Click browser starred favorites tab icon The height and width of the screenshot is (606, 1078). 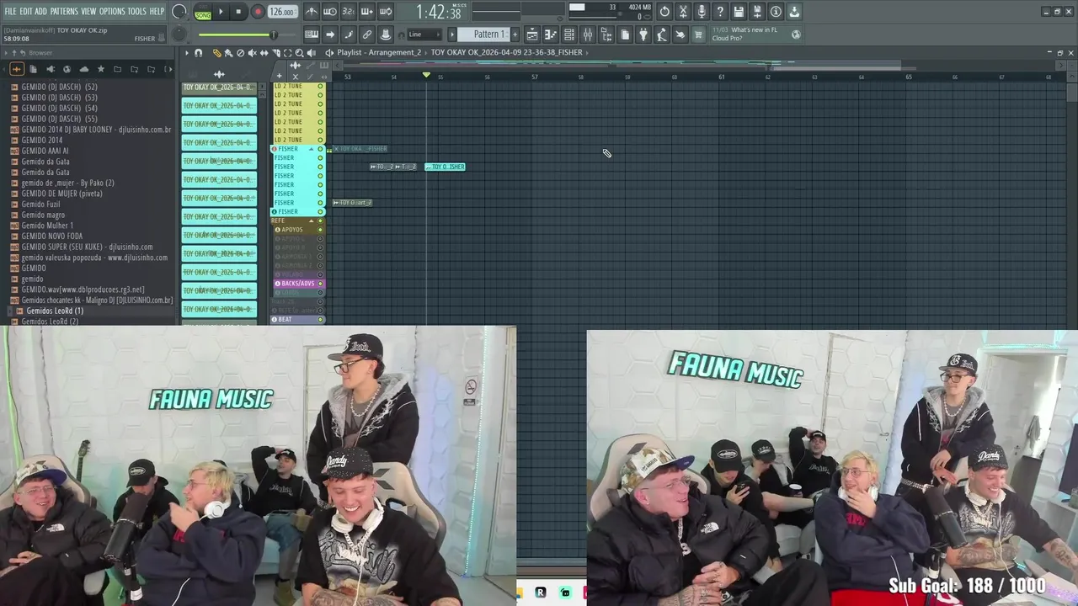101,69
